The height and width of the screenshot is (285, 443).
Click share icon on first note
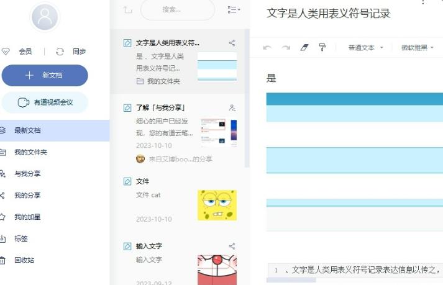coord(232,43)
